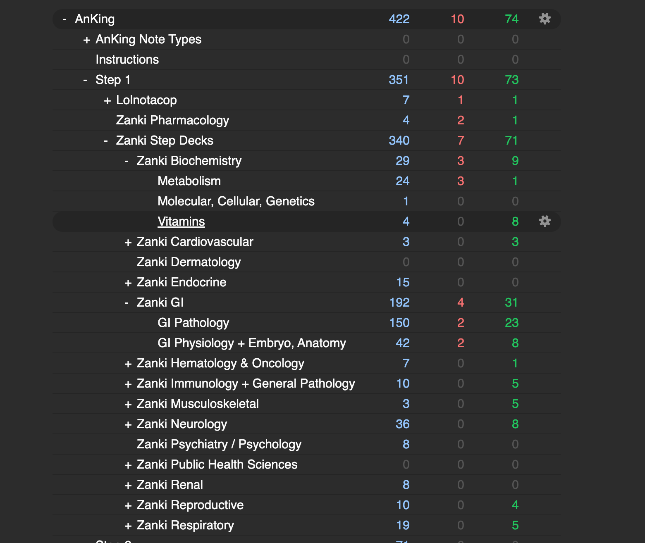Open the Metabolism deck
Image resolution: width=645 pixels, height=543 pixels.
(189, 181)
